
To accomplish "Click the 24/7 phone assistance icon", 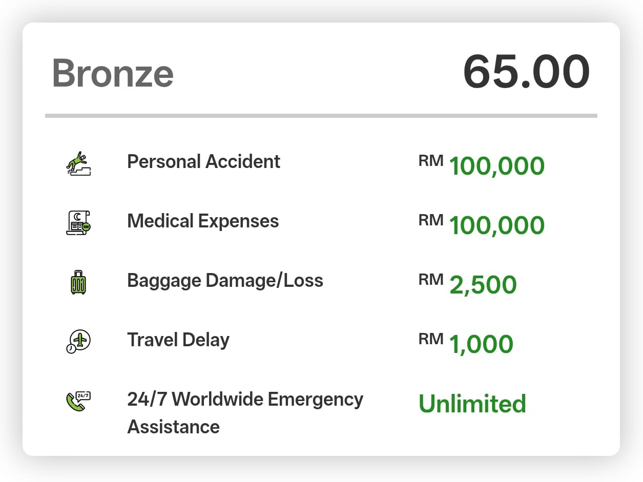I will tap(78, 401).
